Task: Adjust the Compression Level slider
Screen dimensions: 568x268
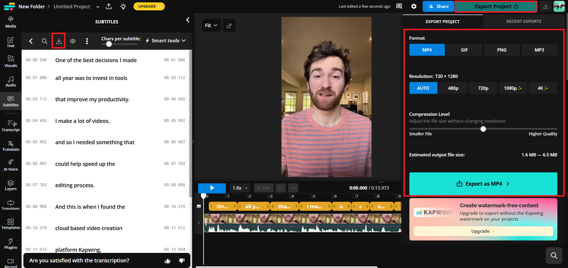Action: (x=483, y=129)
